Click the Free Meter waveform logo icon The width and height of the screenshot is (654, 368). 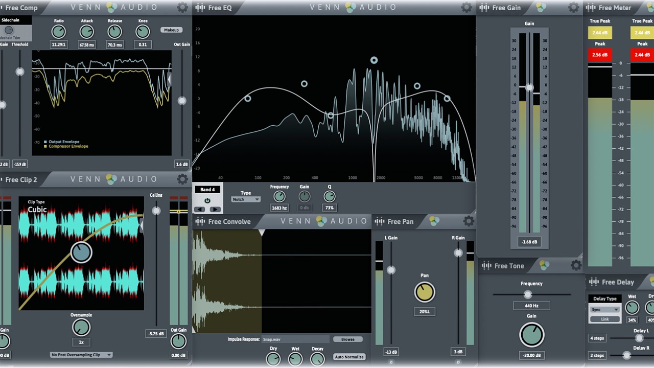click(x=591, y=8)
